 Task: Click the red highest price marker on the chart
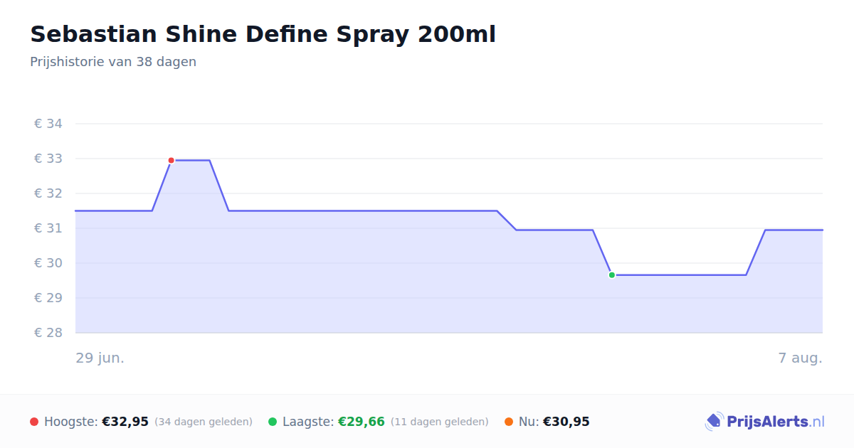click(x=171, y=161)
